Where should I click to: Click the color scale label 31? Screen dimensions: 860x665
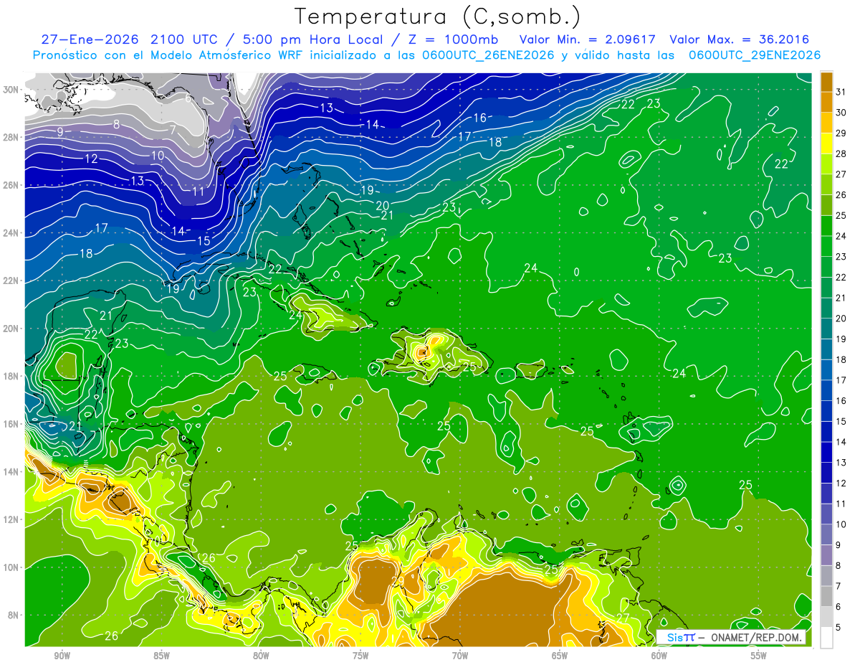point(841,92)
